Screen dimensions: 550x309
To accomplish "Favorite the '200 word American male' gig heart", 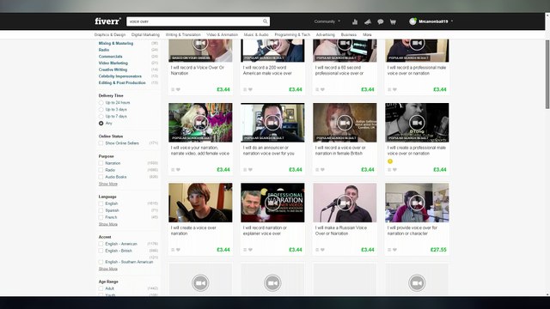I will [250, 89].
